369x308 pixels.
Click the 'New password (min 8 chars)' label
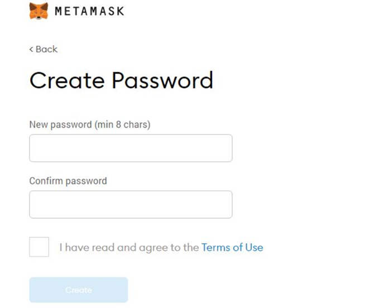[x=90, y=124]
